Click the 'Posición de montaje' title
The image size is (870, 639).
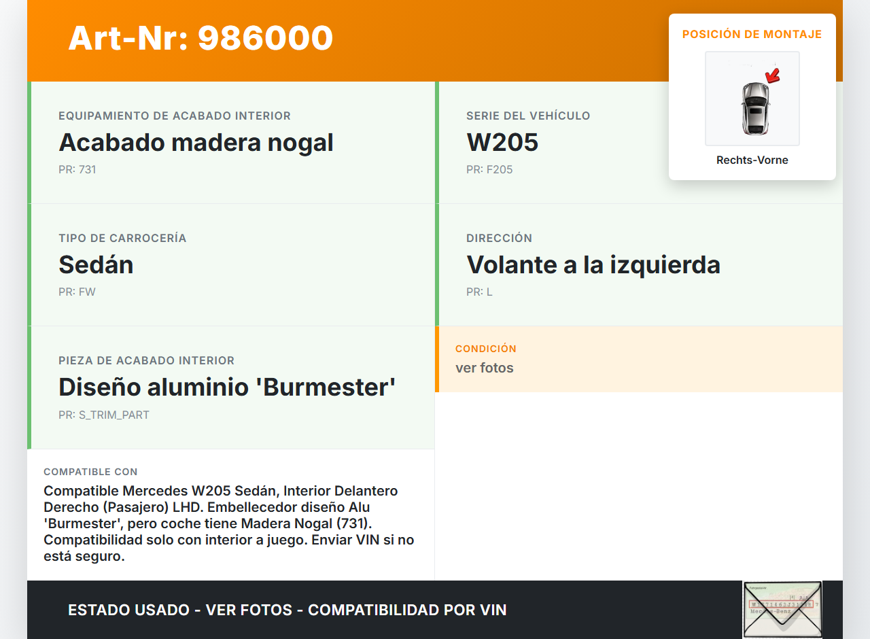[x=752, y=34]
